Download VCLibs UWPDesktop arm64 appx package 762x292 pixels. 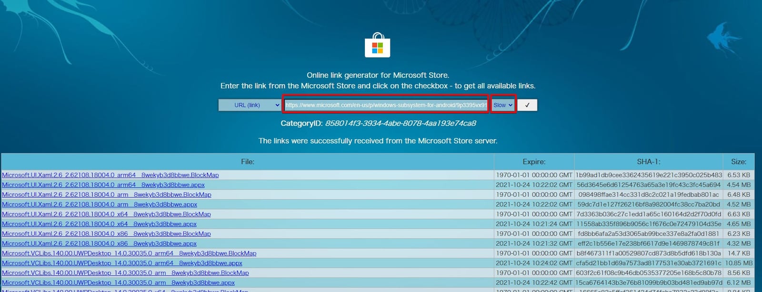pyautogui.click(x=122, y=263)
